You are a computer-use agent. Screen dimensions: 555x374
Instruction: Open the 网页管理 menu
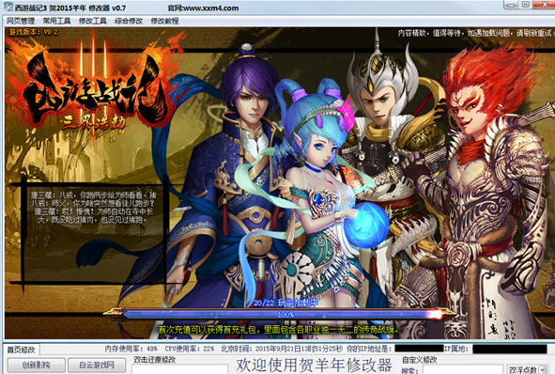pyautogui.click(x=21, y=21)
